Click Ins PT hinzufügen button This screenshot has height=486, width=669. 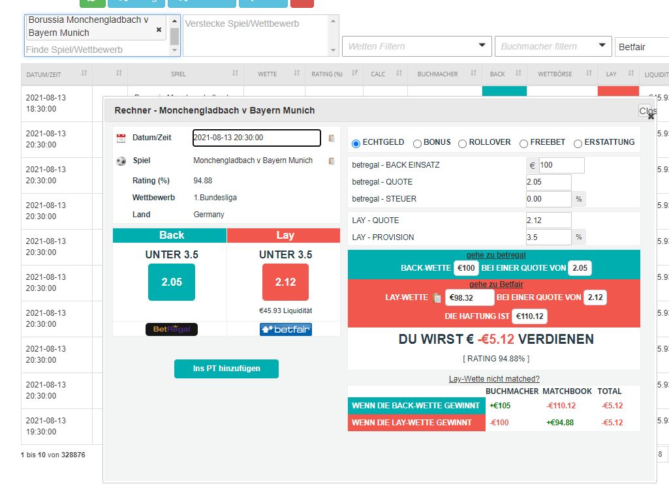click(226, 369)
